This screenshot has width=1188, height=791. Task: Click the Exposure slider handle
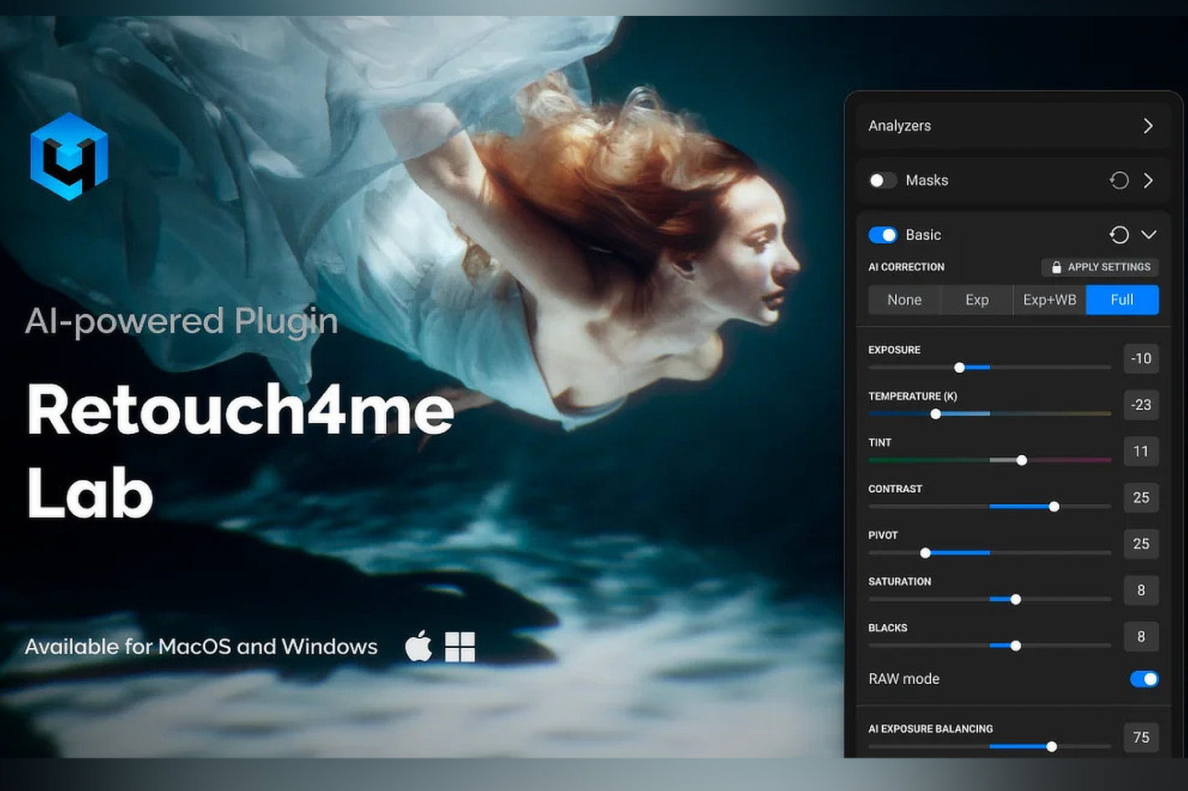click(960, 368)
